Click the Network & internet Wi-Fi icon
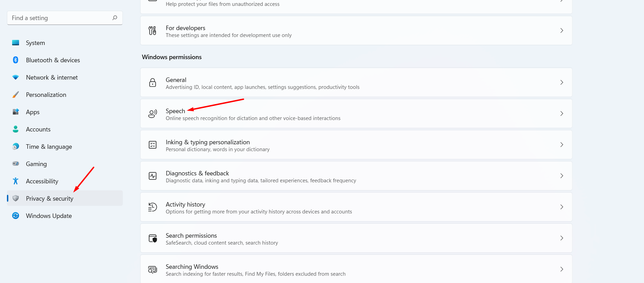 [x=16, y=77]
